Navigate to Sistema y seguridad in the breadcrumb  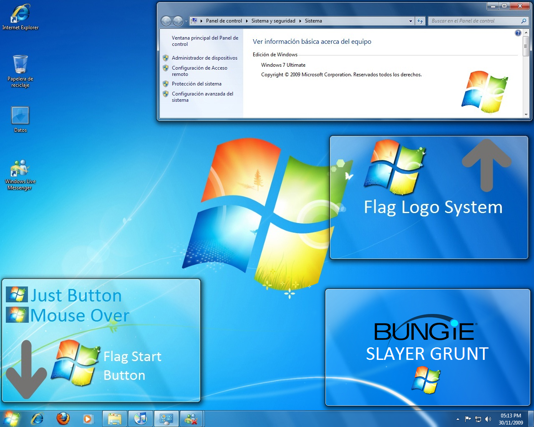[x=273, y=21]
